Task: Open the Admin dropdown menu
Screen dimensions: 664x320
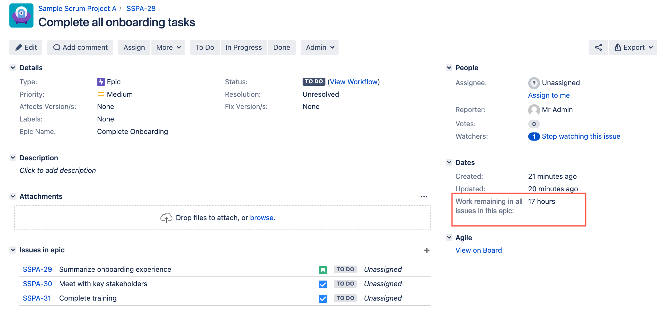Action: (319, 48)
